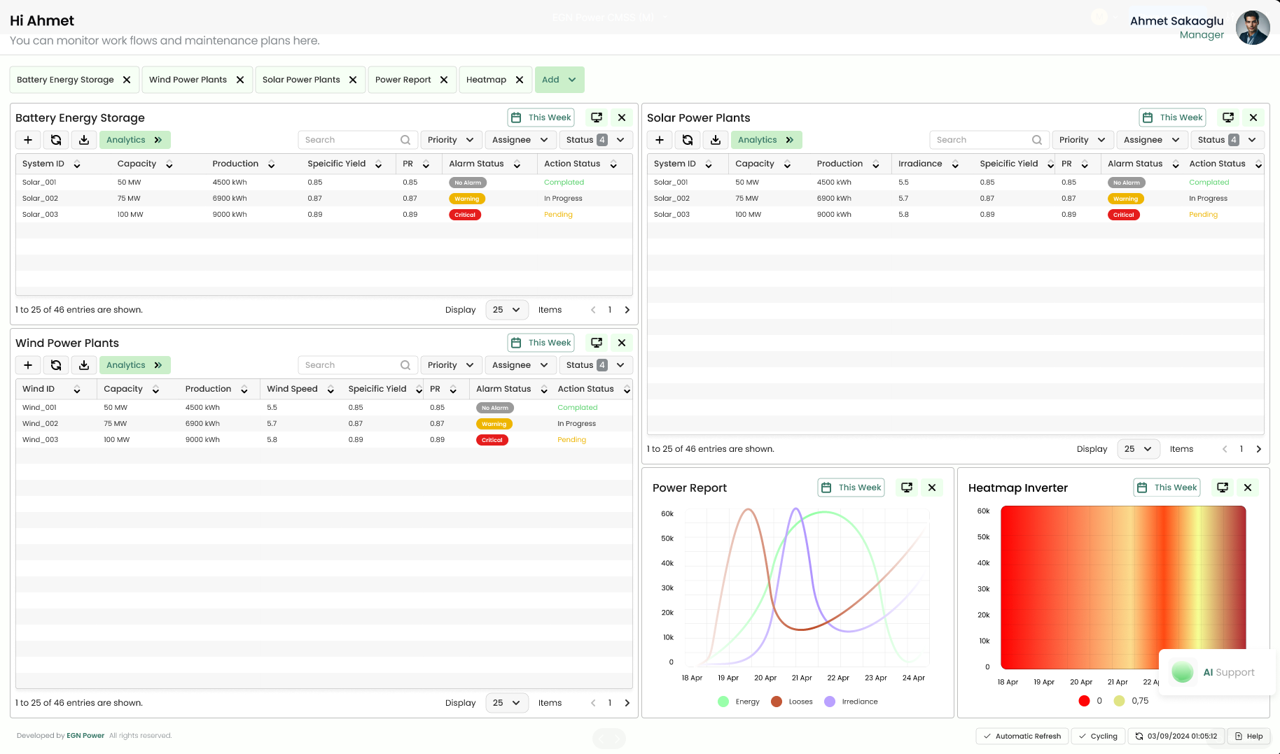Open Priority dropdown in Wind Power Plants
The height and width of the screenshot is (754, 1280).
click(x=450, y=365)
